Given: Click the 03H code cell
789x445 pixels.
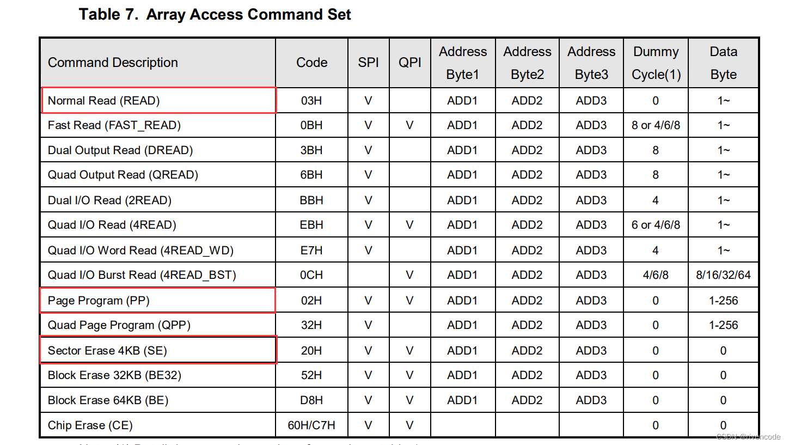Looking at the screenshot, I should [311, 101].
